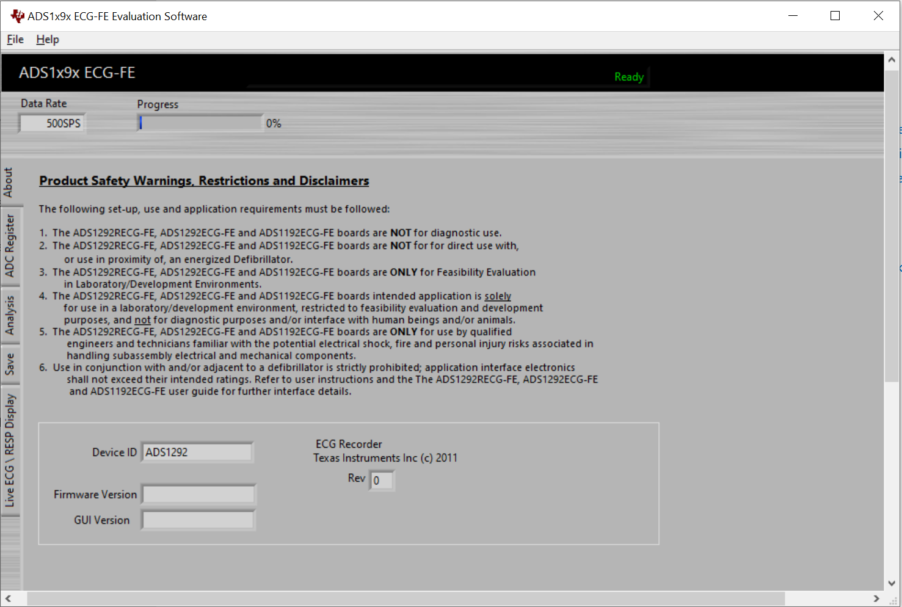Minimize the evaluation software window

(x=793, y=16)
